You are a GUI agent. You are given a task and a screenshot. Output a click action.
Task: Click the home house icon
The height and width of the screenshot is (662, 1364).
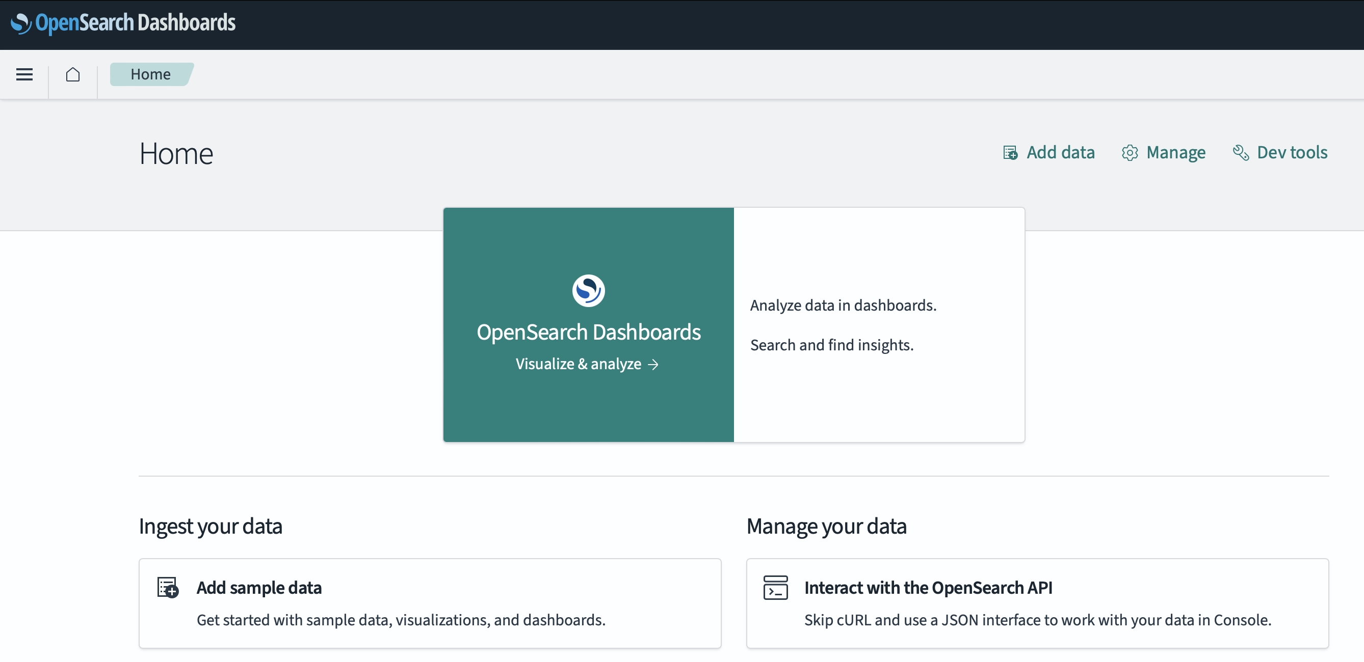tap(72, 74)
